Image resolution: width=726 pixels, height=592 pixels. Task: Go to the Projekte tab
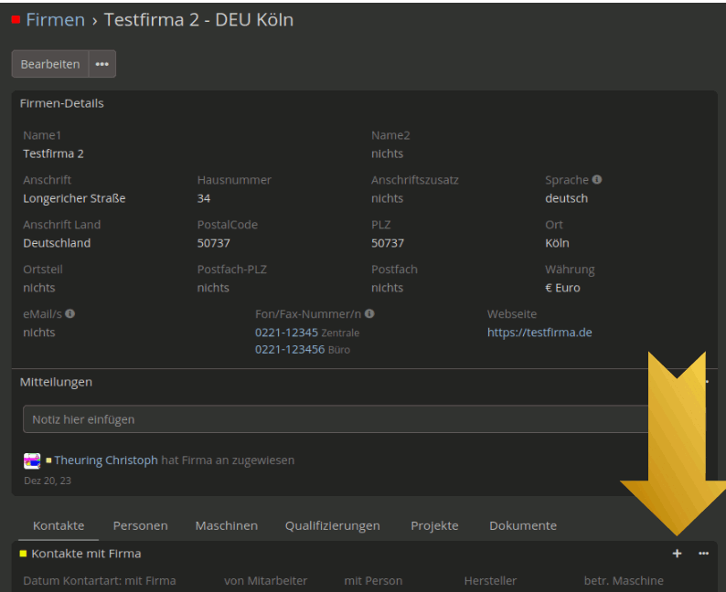click(434, 525)
